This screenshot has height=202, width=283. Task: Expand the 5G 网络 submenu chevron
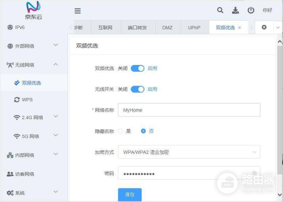click(x=56, y=135)
